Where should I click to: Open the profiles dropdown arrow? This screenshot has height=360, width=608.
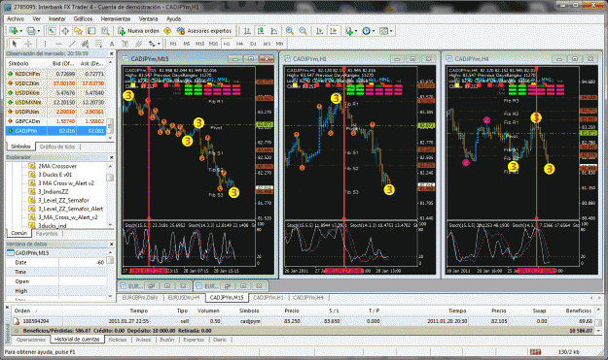click(38, 31)
